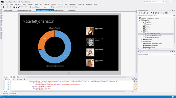
Task: Toggle Preview Selected Items in Solution Explorer
Action: (166, 13)
